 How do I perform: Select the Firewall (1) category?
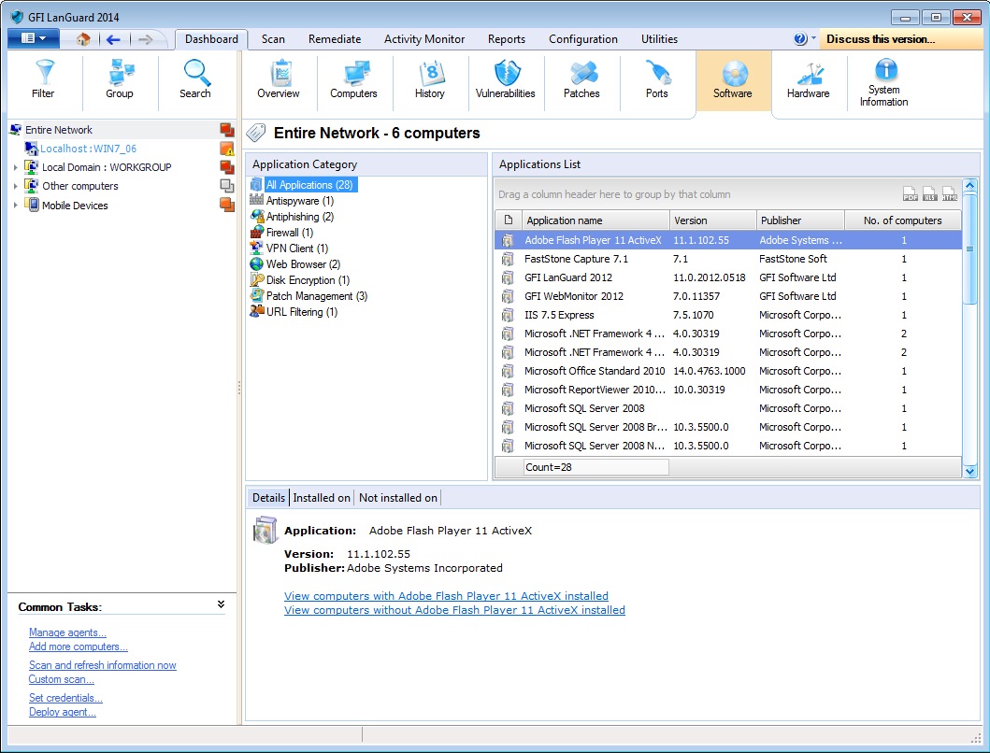pos(290,233)
